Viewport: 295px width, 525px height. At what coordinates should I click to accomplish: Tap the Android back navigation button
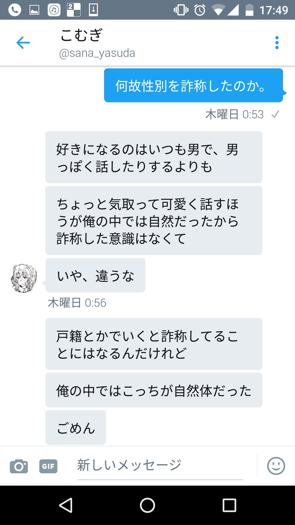(x=66, y=505)
